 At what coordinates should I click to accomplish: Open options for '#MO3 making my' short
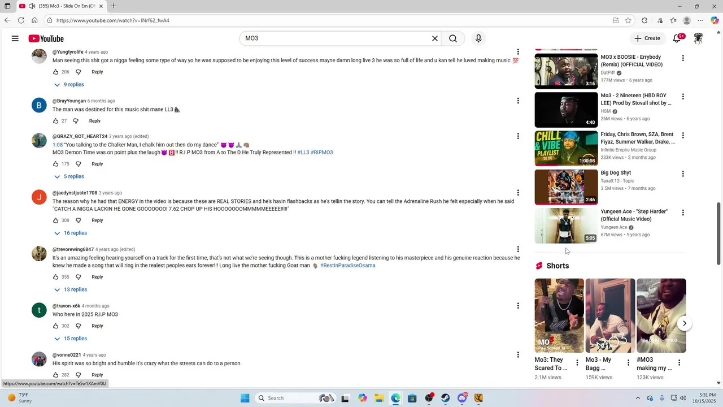tap(679, 362)
